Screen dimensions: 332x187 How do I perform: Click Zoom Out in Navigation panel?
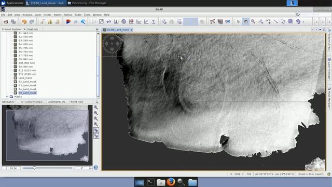[x=96, y=113]
